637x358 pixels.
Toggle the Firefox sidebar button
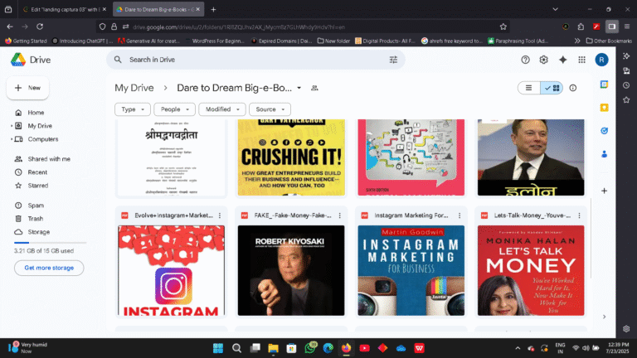point(612,27)
